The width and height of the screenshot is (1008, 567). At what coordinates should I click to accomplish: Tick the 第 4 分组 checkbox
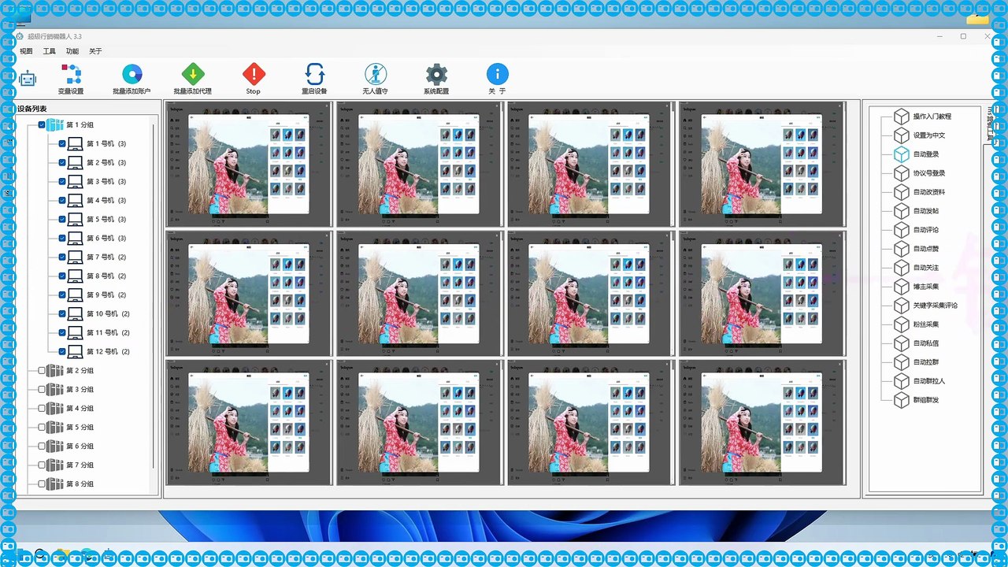click(43, 409)
